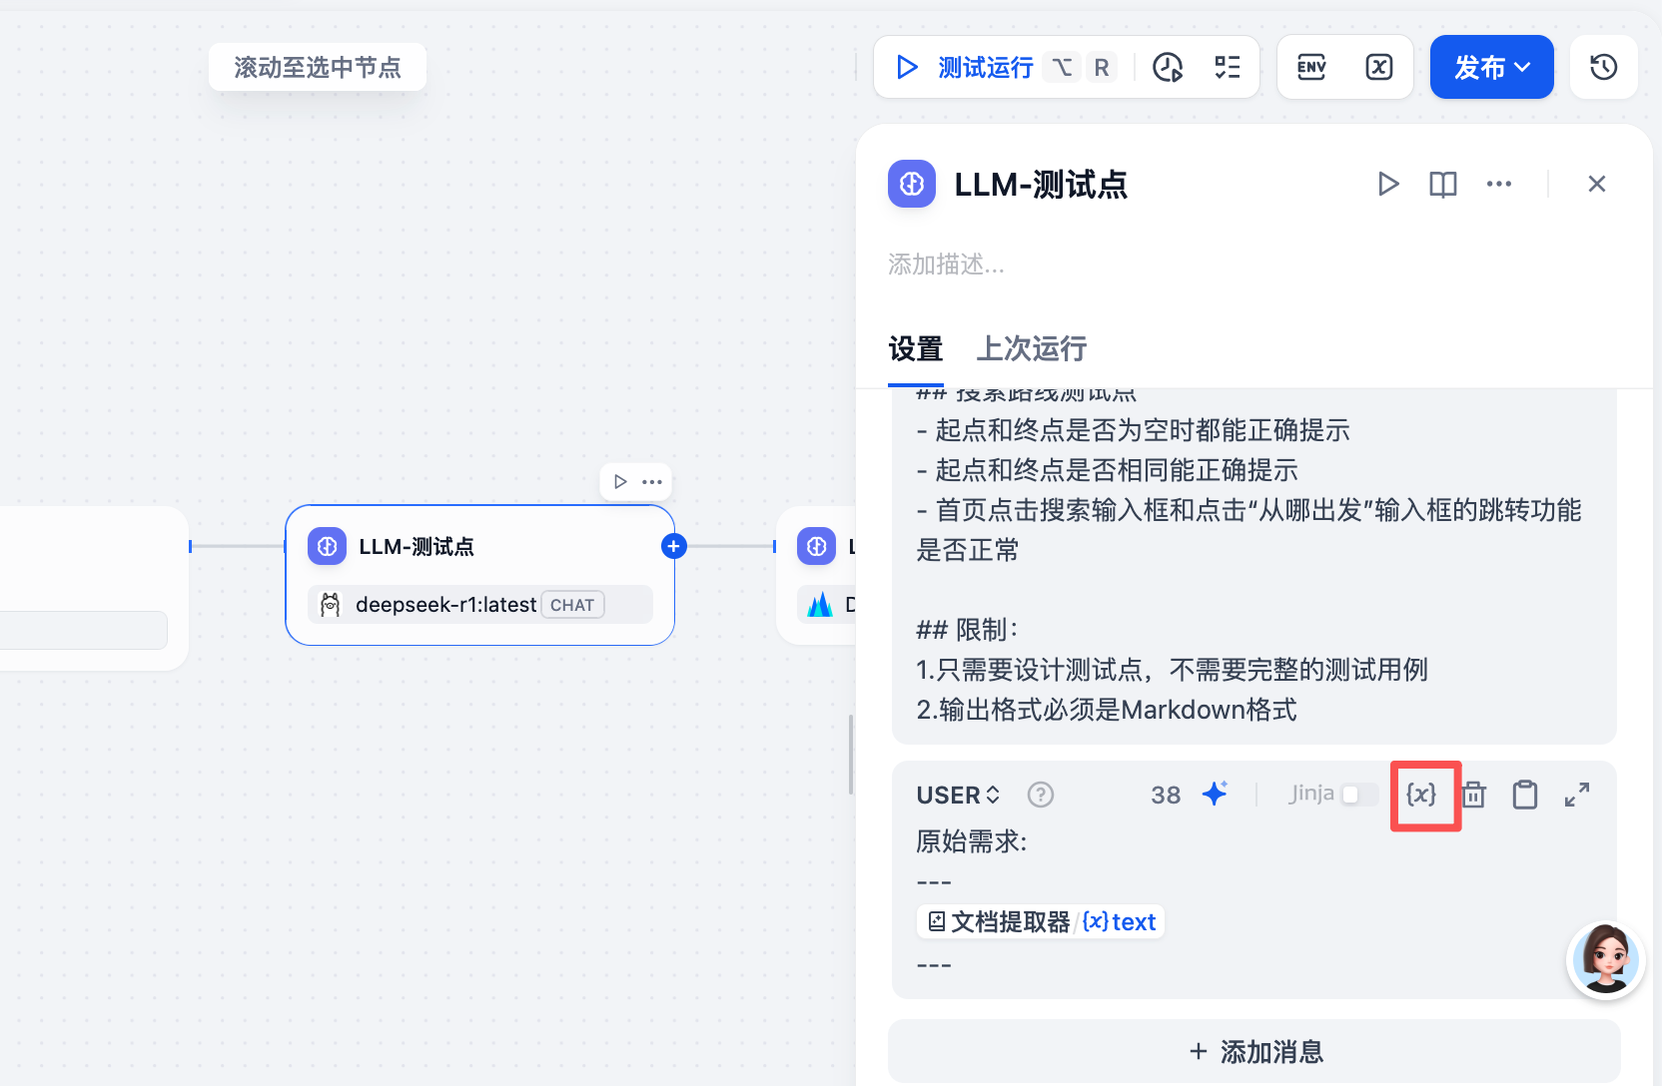
Task: Click the deepseek-r1:latest model row
Action: (480, 605)
